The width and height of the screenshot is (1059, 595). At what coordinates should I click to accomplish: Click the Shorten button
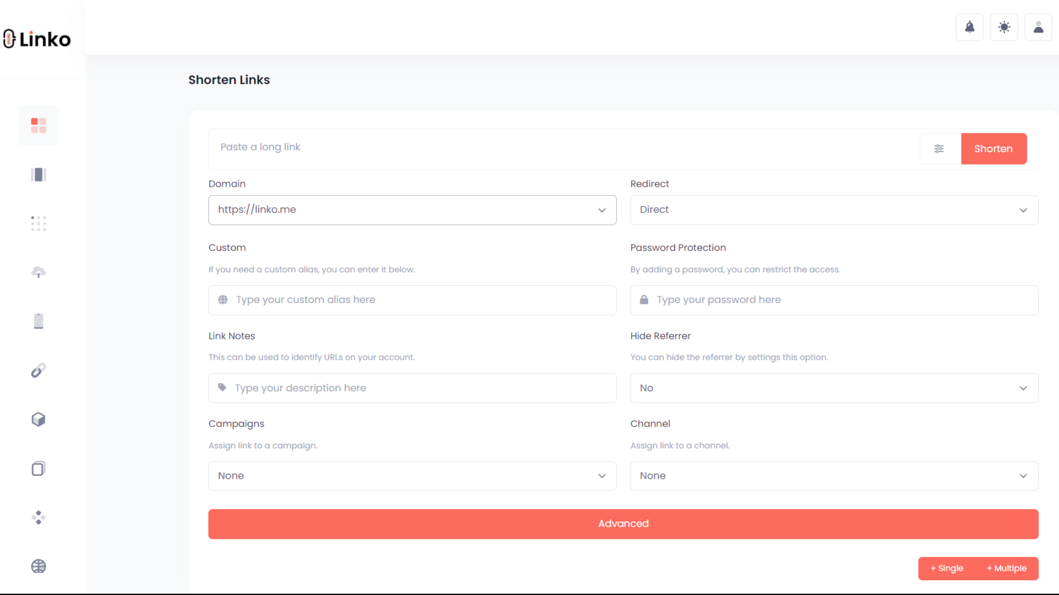[993, 148]
